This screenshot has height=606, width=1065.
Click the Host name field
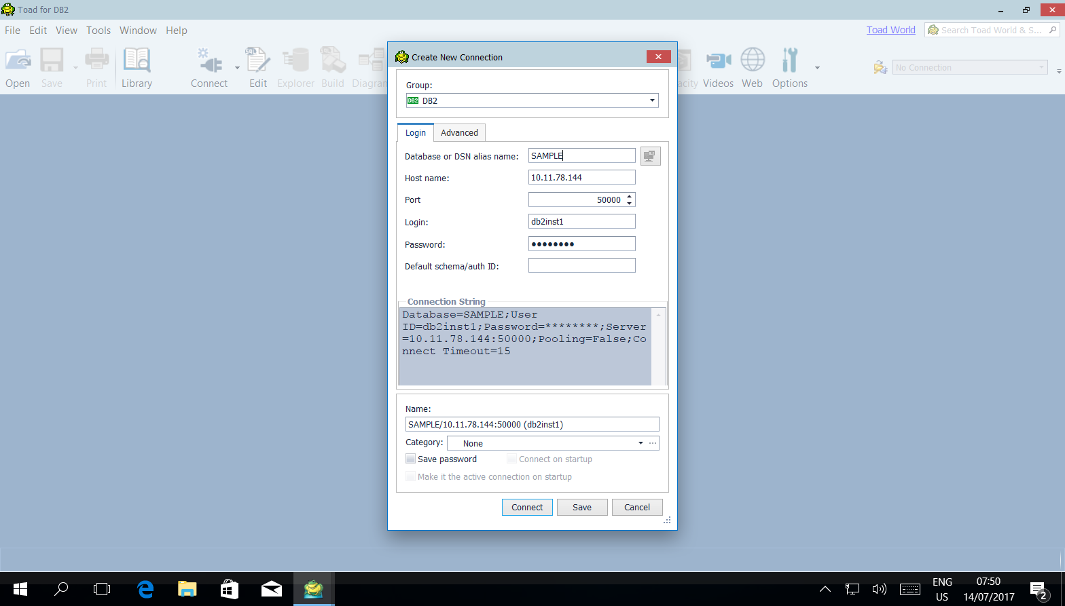coord(582,177)
